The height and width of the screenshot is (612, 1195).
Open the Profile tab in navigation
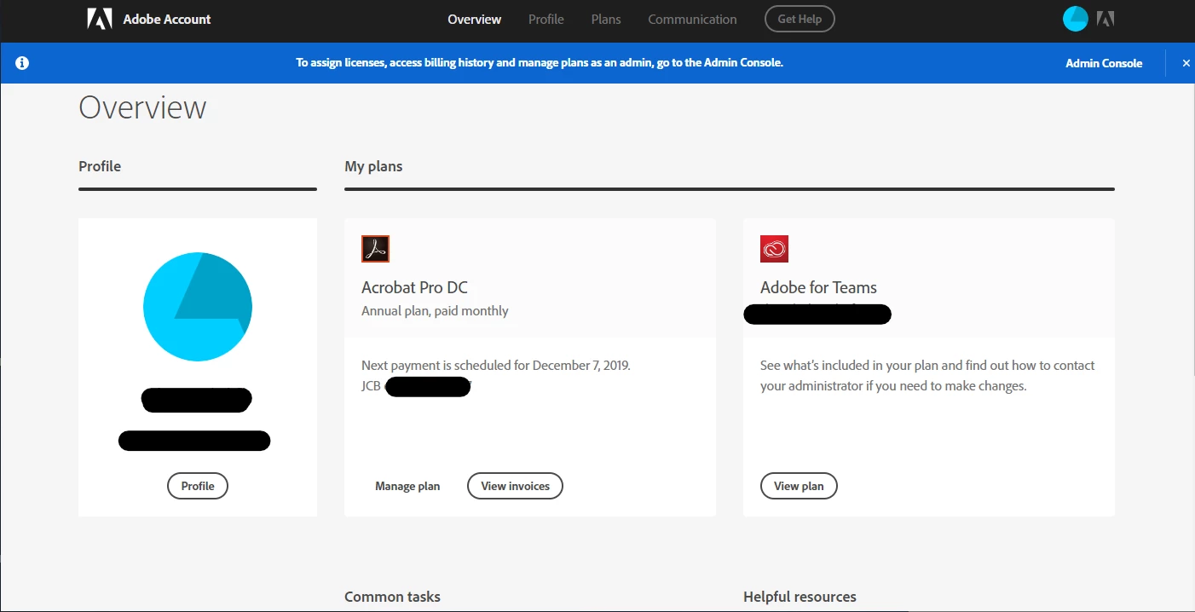546,19
